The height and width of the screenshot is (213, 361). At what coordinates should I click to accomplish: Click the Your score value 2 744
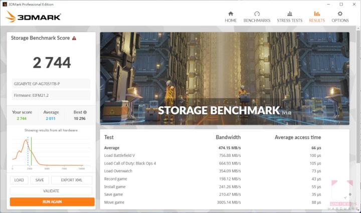point(22,118)
